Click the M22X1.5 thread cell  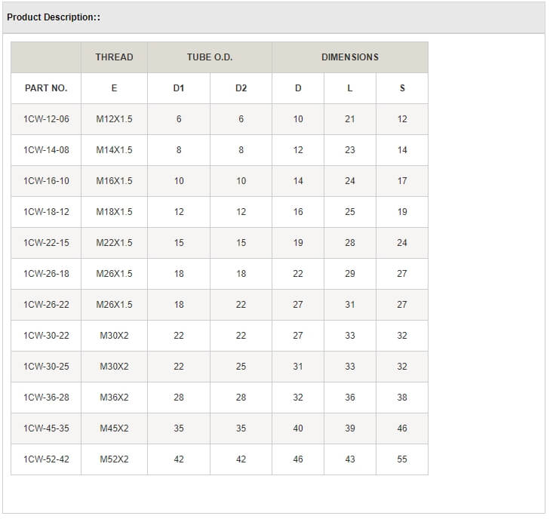click(x=114, y=243)
